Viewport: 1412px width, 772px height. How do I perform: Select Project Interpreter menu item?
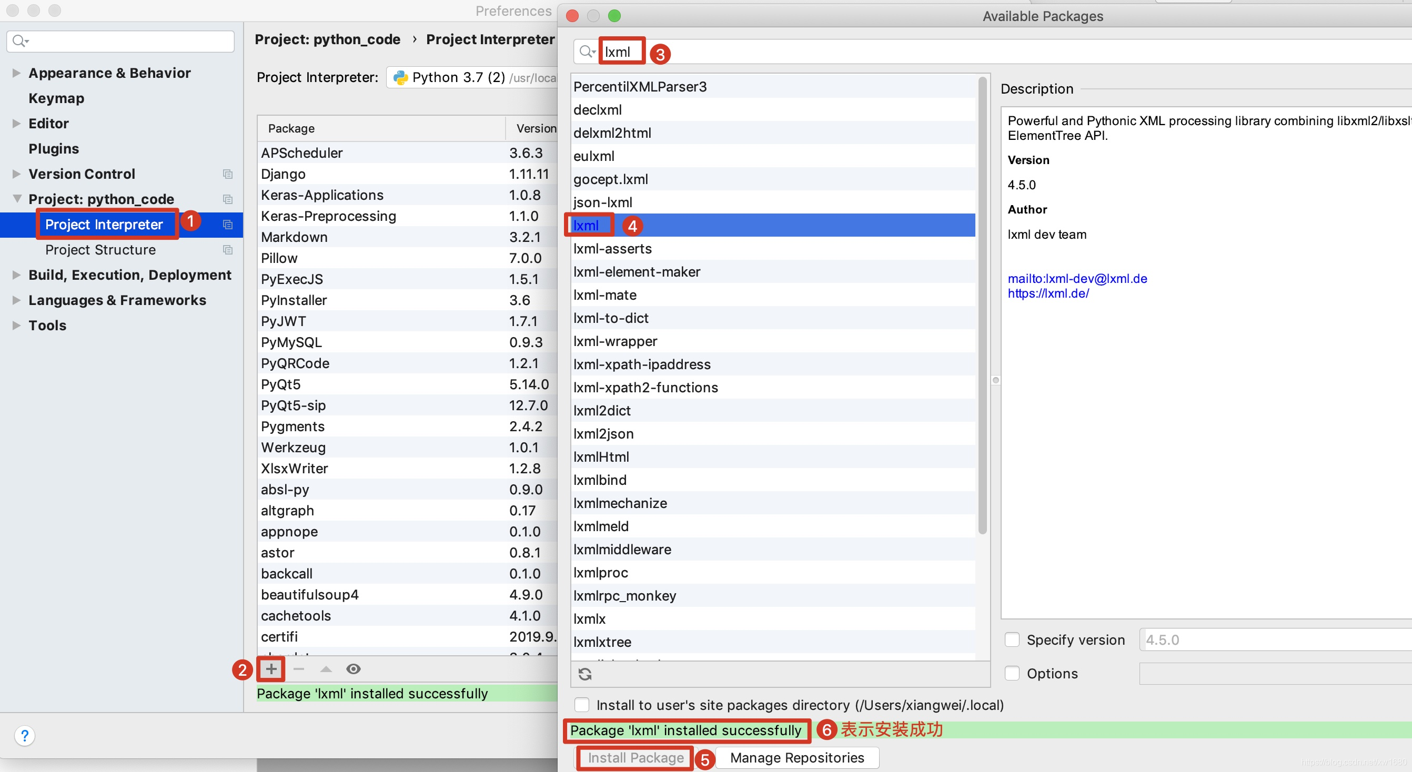coord(104,224)
